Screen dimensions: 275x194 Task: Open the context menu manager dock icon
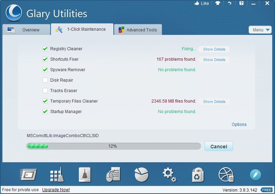(113, 175)
